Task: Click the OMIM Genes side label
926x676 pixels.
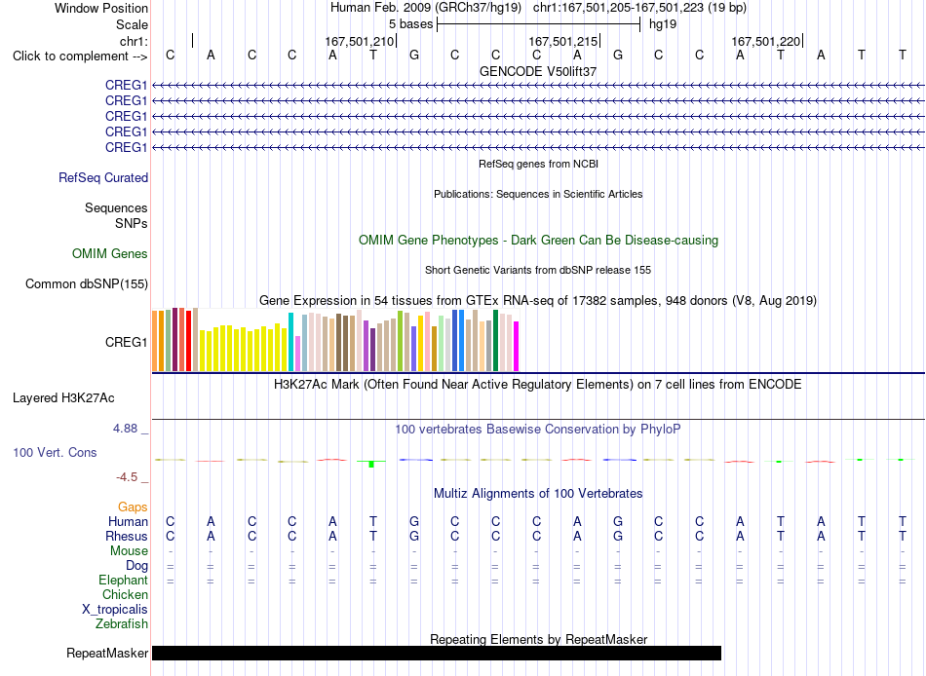Action: pyautogui.click(x=110, y=254)
